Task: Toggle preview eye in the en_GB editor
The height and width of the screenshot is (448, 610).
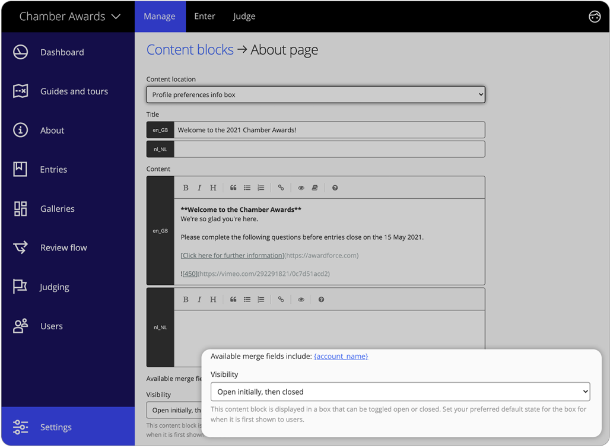Action: (x=301, y=188)
